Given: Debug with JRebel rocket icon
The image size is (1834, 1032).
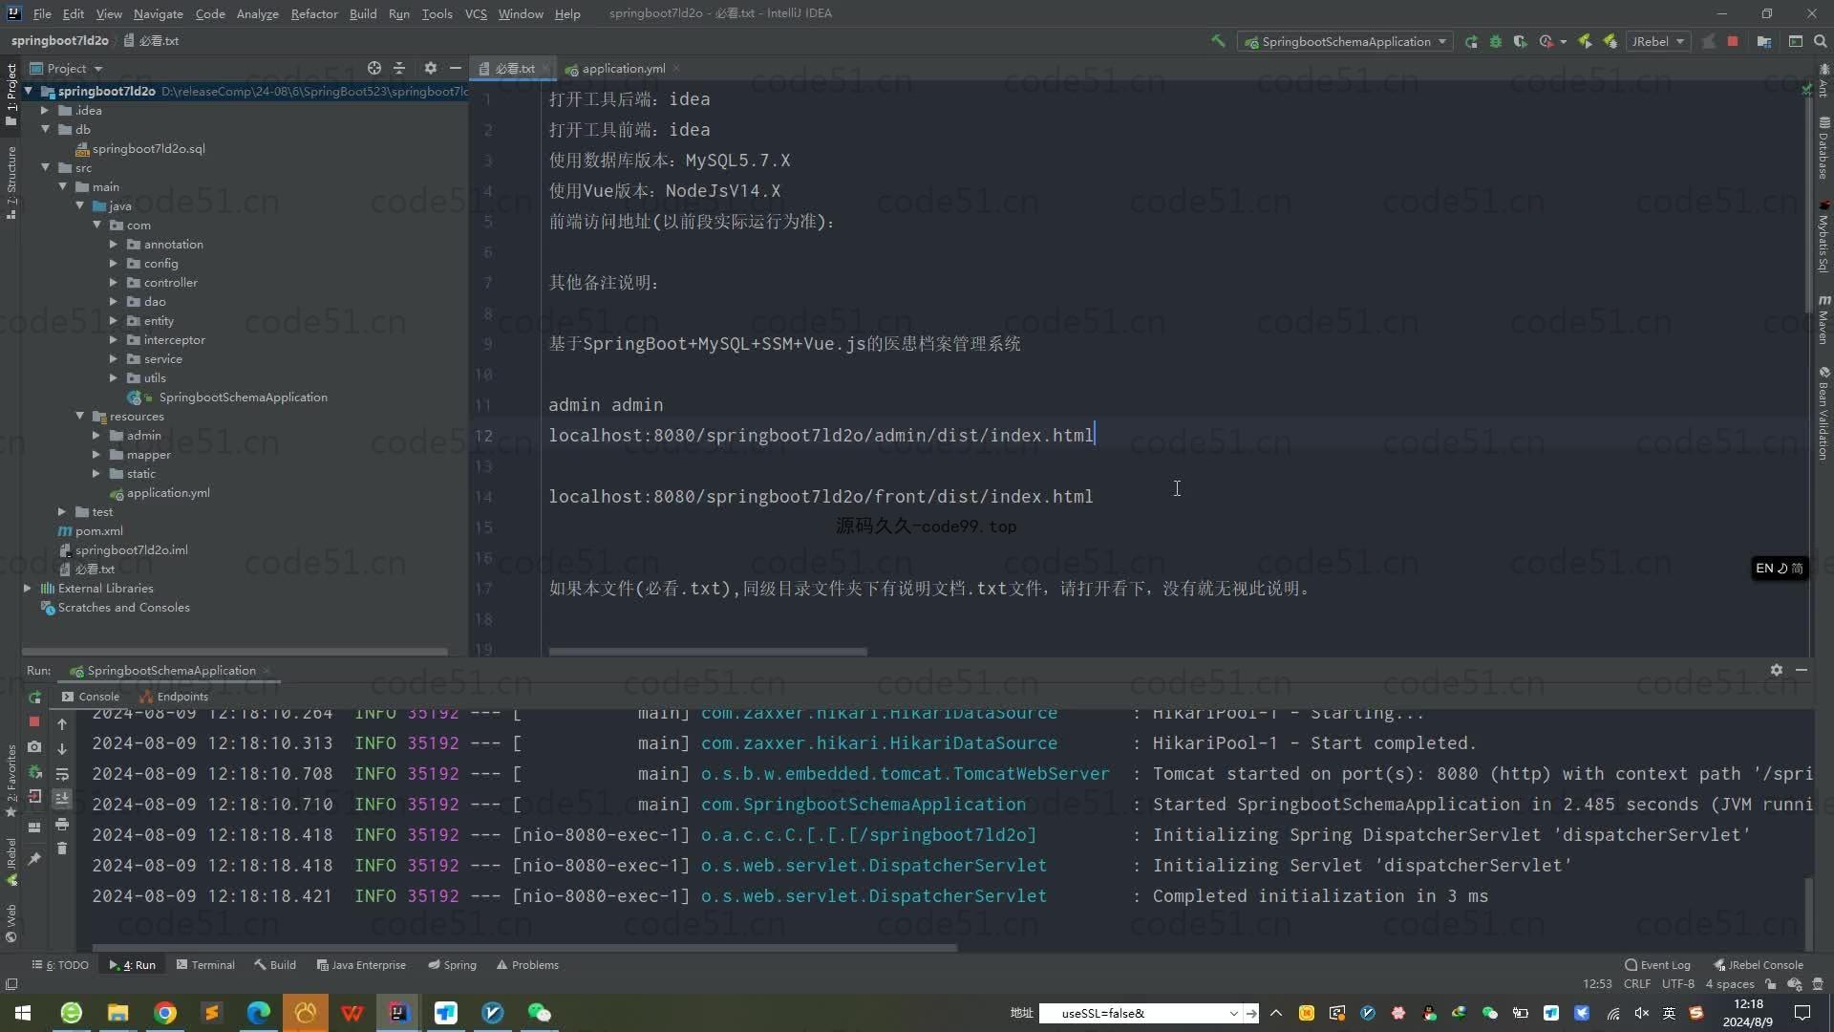Looking at the screenshot, I should [x=1610, y=41].
